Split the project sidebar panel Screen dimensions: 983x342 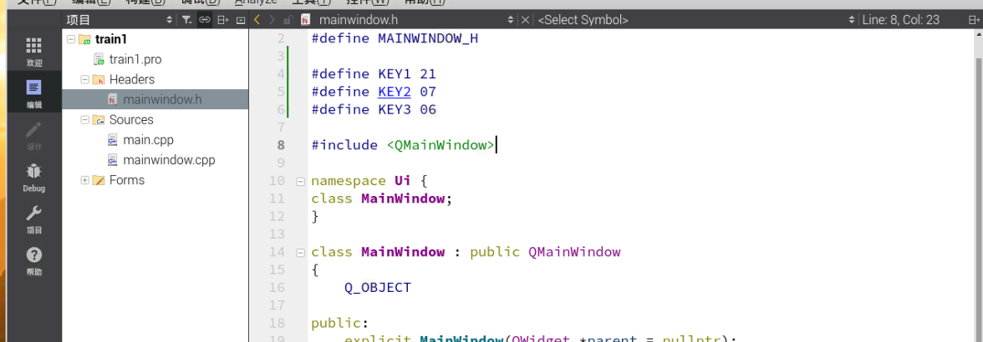222,20
